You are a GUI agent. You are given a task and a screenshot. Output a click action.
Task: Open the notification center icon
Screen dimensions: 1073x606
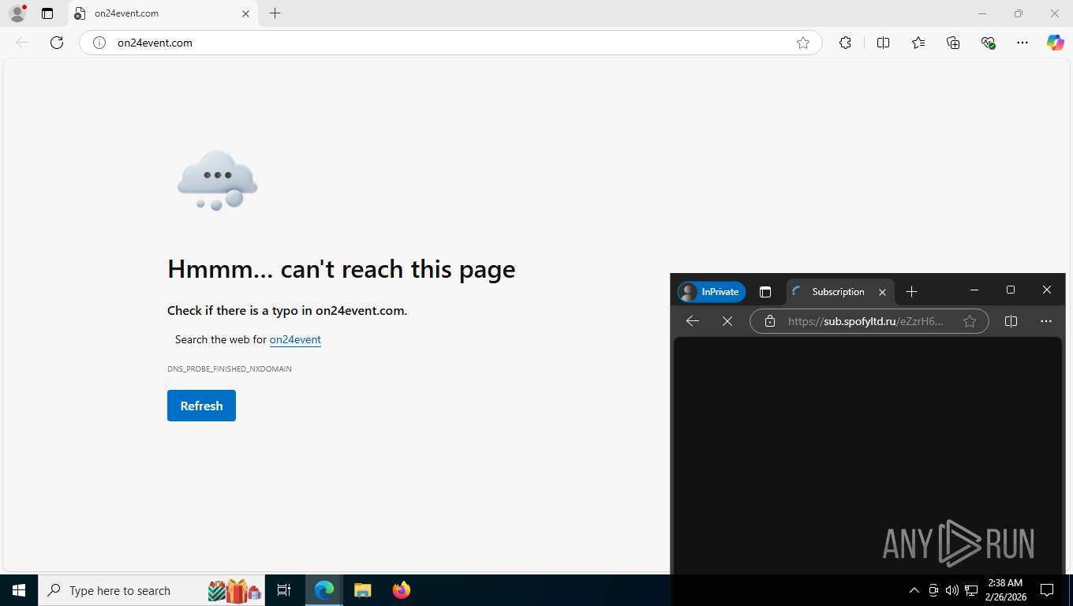[x=1047, y=590]
